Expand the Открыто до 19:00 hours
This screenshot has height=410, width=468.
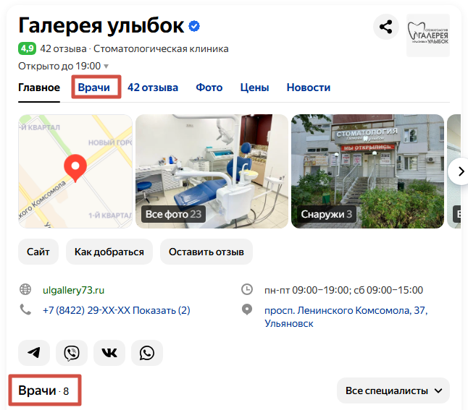(x=63, y=66)
